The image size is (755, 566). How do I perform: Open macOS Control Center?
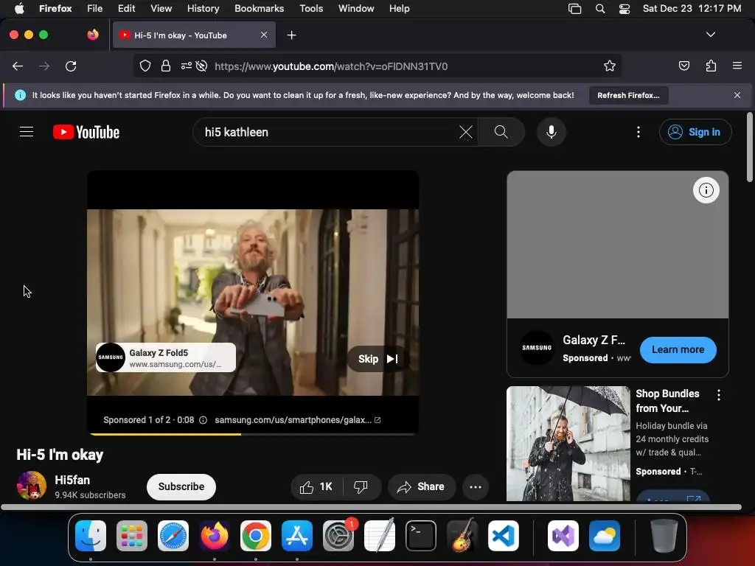click(624, 8)
